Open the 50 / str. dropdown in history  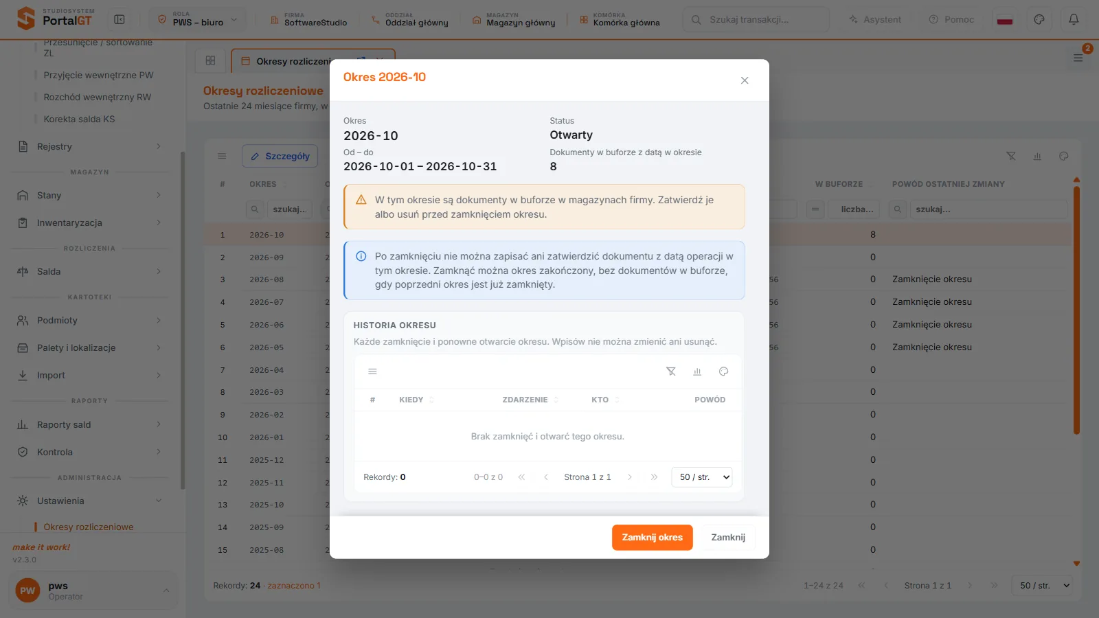point(701,477)
